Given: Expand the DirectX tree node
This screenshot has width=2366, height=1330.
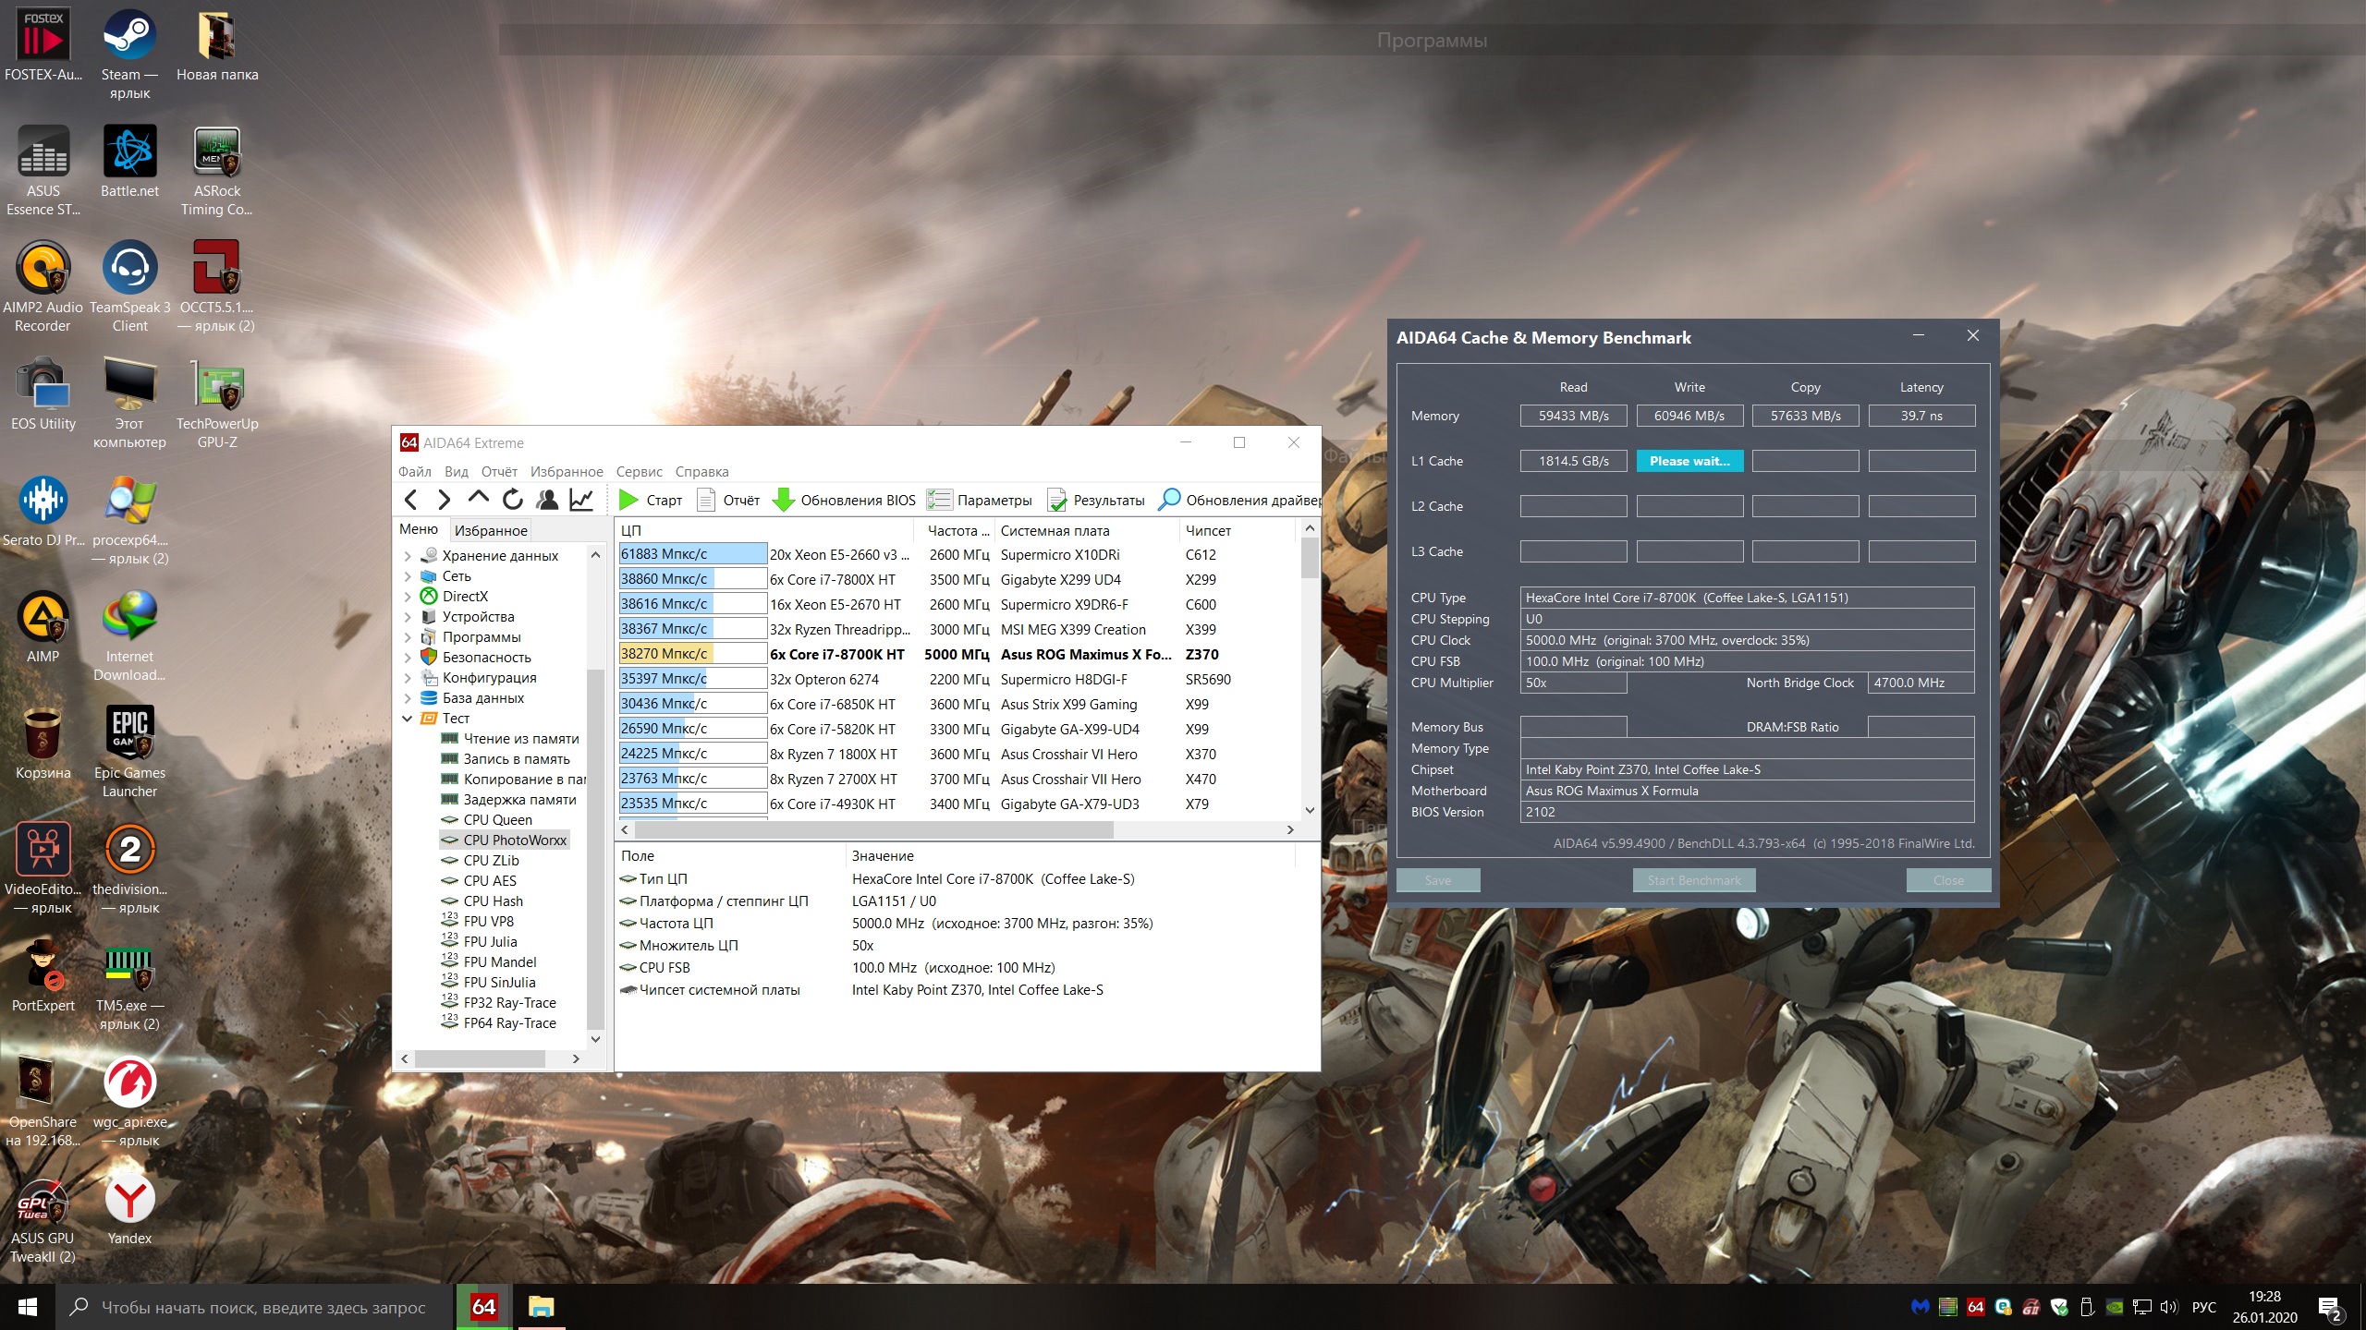Looking at the screenshot, I should tap(408, 597).
